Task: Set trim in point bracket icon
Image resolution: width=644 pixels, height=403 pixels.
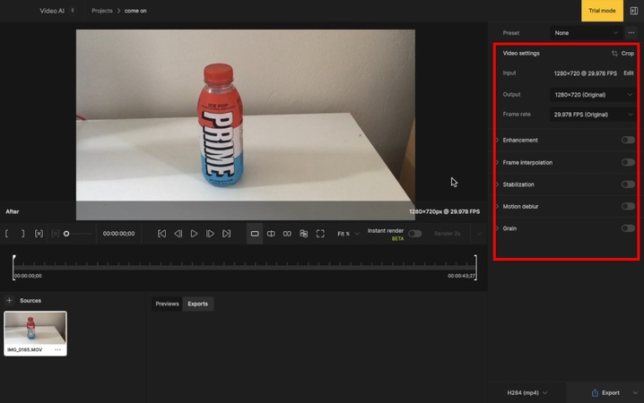Action: (7, 234)
